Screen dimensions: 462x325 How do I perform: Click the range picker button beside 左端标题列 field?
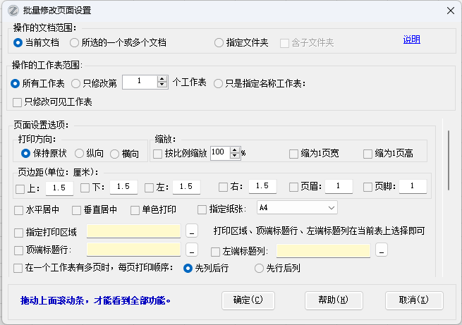tap(382, 250)
